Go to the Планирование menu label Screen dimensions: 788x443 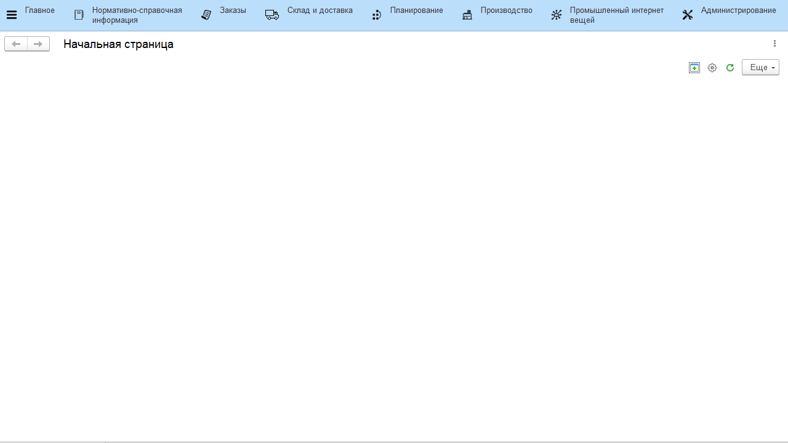(x=416, y=10)
